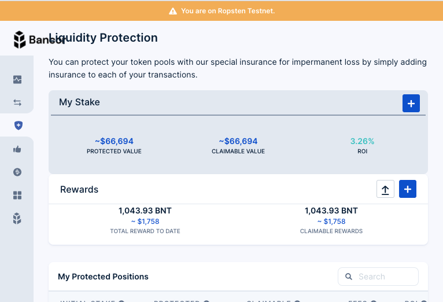Click the Bancor cube icon in the sidebar
Viewport: 443px width, 302px height.
coord(17,218)
